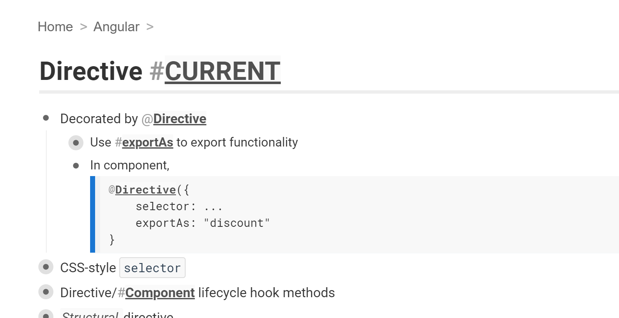Collapse the 'Structural directive' bullet
The image size is (619, 318).
(x=46, y=315)
